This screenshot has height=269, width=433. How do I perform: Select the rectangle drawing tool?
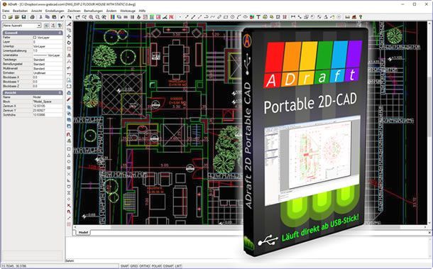[226, 17]
